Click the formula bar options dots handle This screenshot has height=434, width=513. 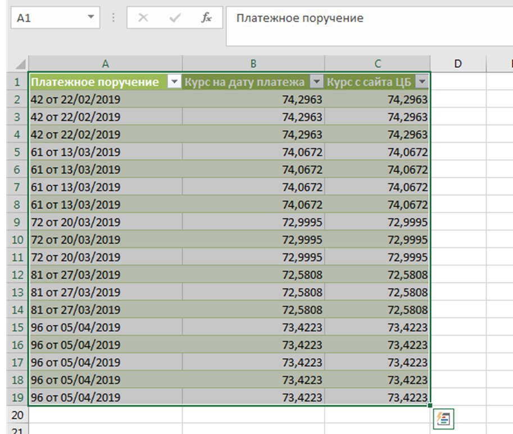(x=113, y=17)
